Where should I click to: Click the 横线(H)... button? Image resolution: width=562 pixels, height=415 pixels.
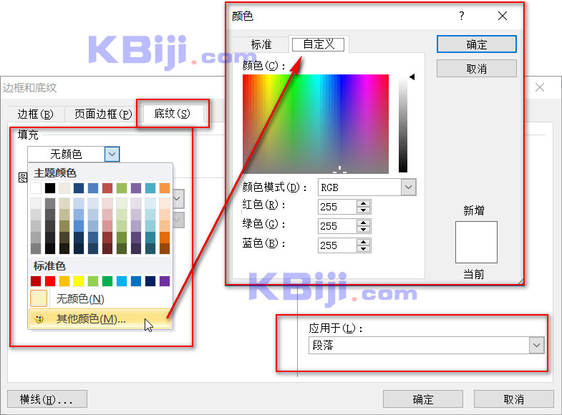point(47,399)
